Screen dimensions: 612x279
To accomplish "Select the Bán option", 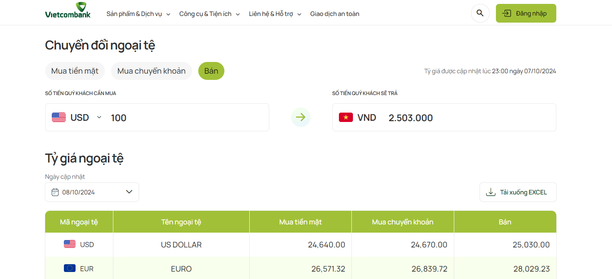I will point(211,71).
